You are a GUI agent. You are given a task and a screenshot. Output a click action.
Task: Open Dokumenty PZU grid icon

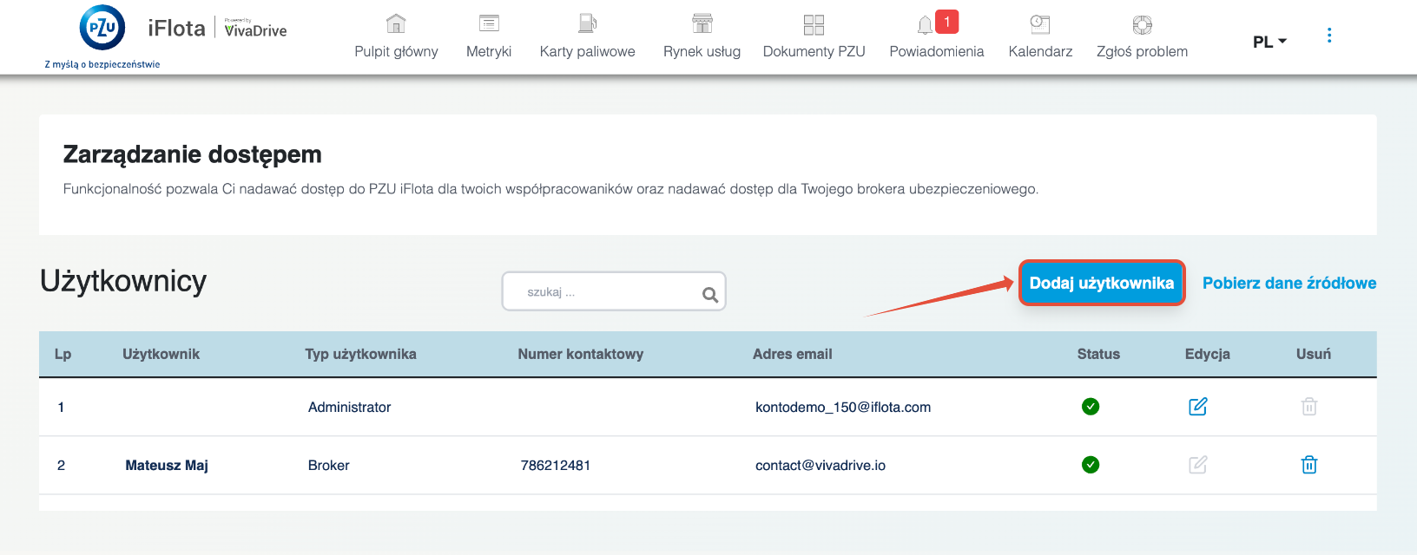coord(814,24)
